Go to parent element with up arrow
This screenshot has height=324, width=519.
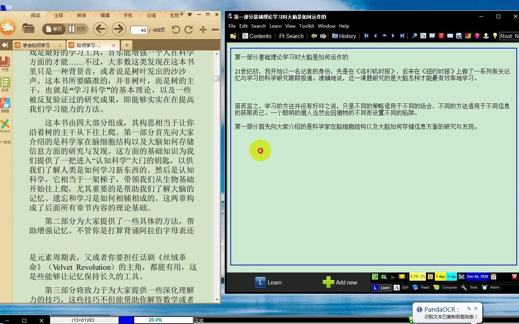click(384, 36)
